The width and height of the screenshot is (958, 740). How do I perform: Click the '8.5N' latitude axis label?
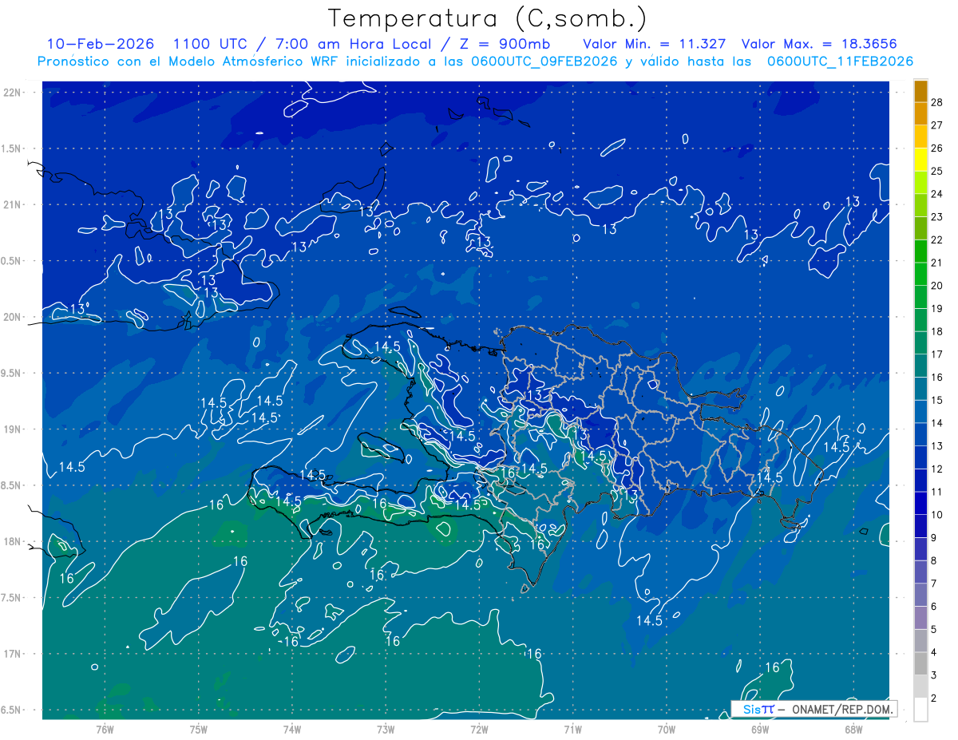point(12,485)
